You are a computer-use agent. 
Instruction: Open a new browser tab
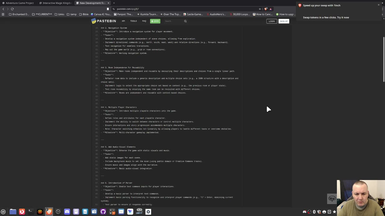[x=114, y=3]
